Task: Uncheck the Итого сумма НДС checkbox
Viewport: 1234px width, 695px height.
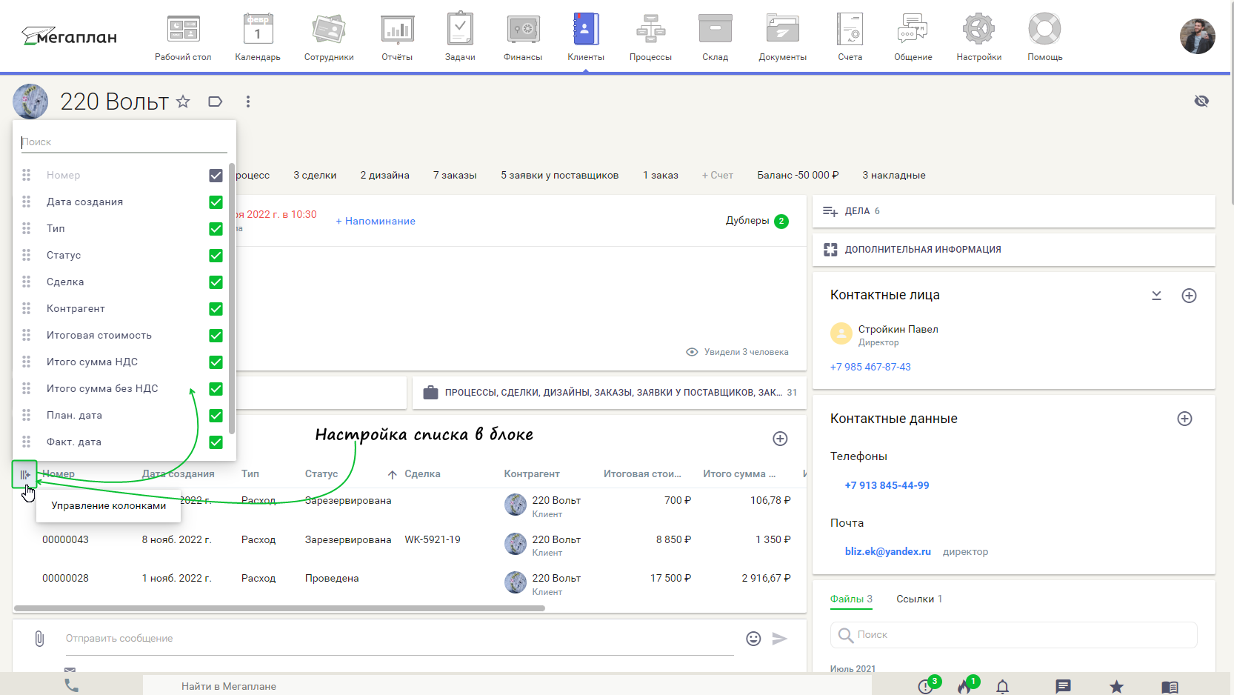Action: 216,362
